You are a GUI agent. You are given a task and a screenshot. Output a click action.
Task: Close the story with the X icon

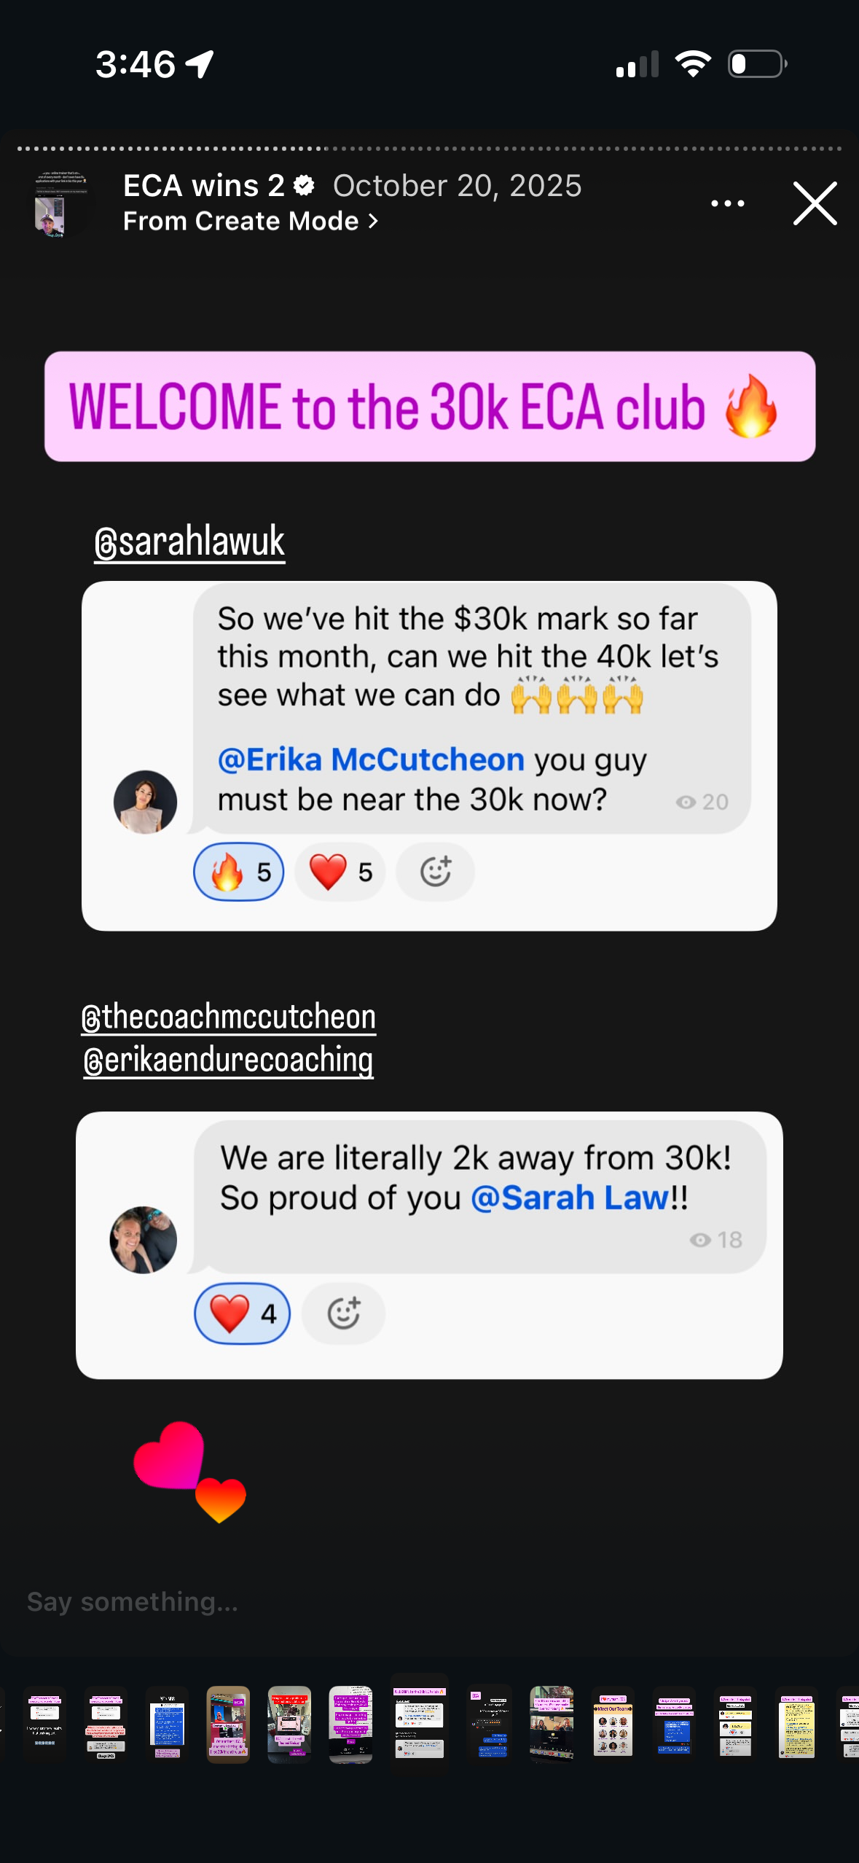(x=815, y=203)
